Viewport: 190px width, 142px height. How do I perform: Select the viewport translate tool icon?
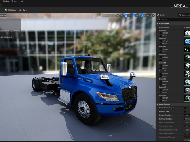pos(107,16)
